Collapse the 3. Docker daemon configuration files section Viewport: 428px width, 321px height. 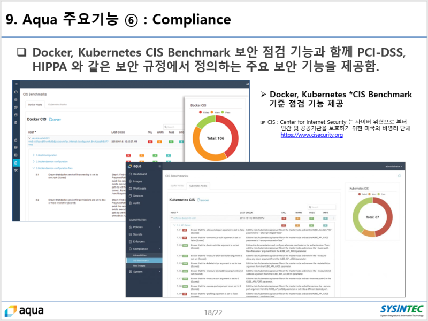54,167
